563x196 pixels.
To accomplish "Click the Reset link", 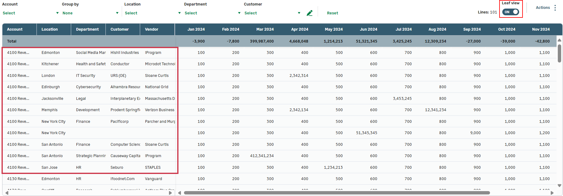I will [332, 13].
